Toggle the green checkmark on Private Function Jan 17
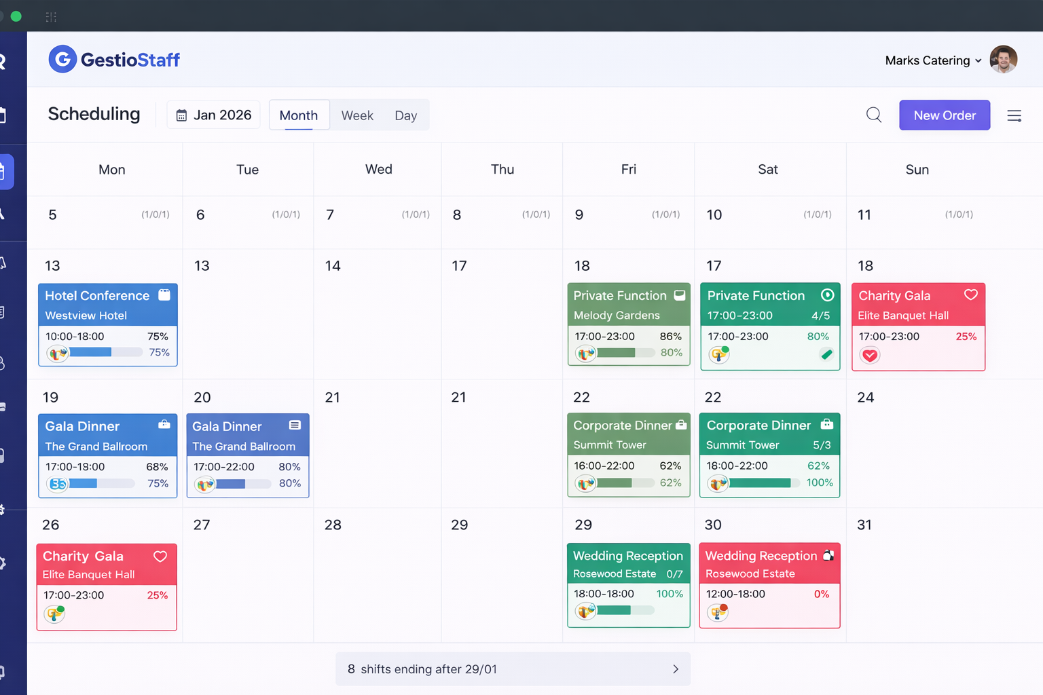Image resolution: width=1043 pixels, height=695 pixels. (x=826, y=354)
